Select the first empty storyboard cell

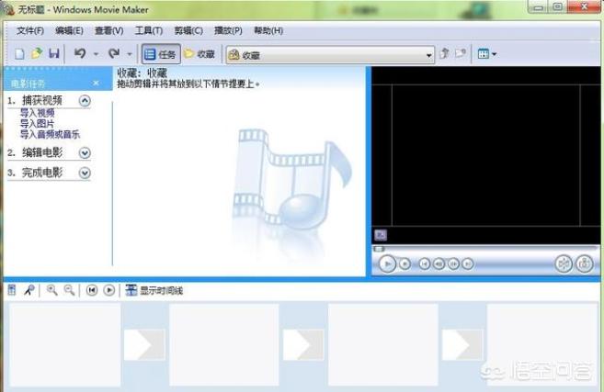[64, 345]
